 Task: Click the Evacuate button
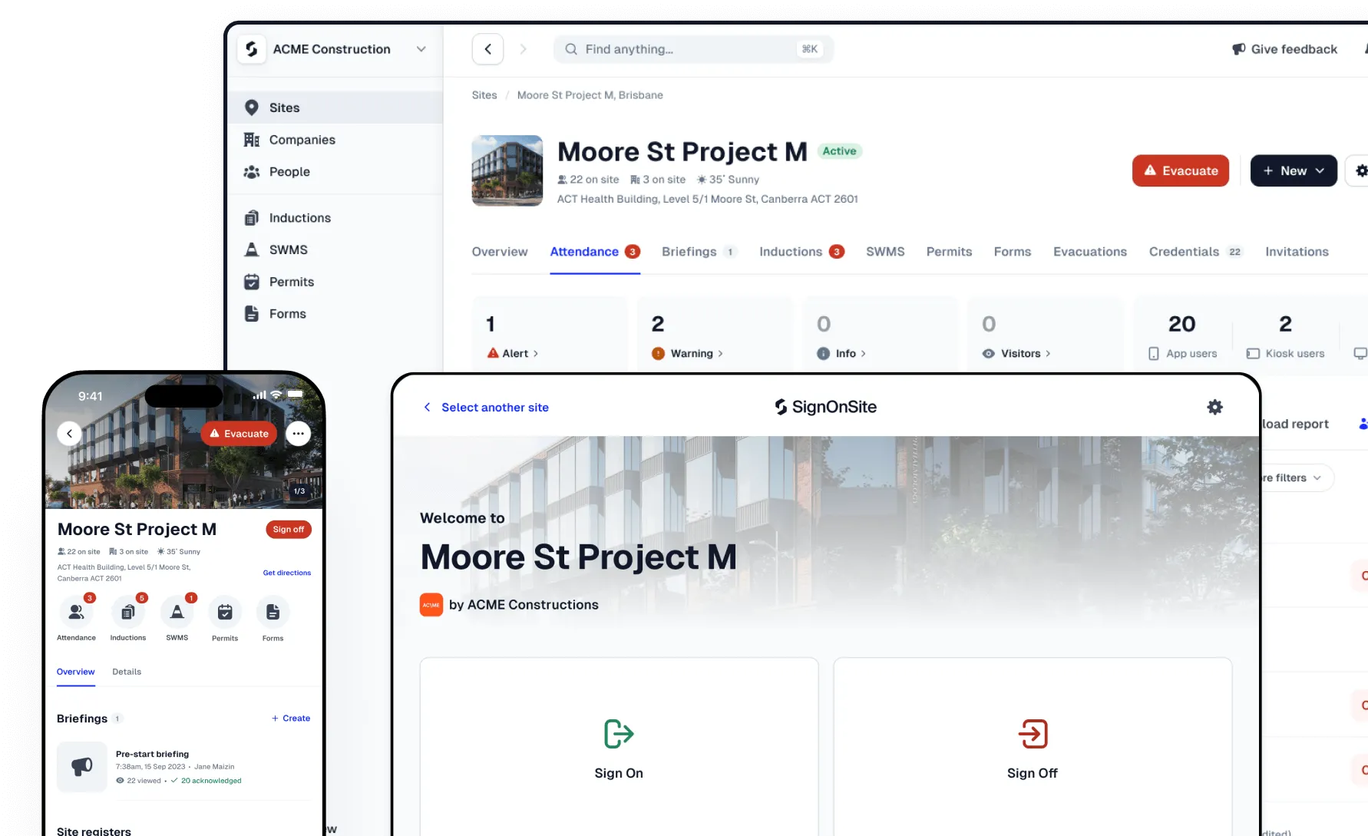(1180, 170)
